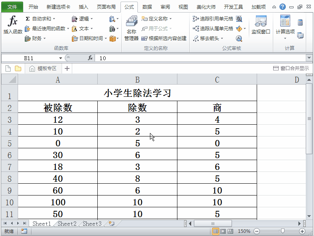Click the 窗口合并显示 button
The image size is (314, 236).
291,68
